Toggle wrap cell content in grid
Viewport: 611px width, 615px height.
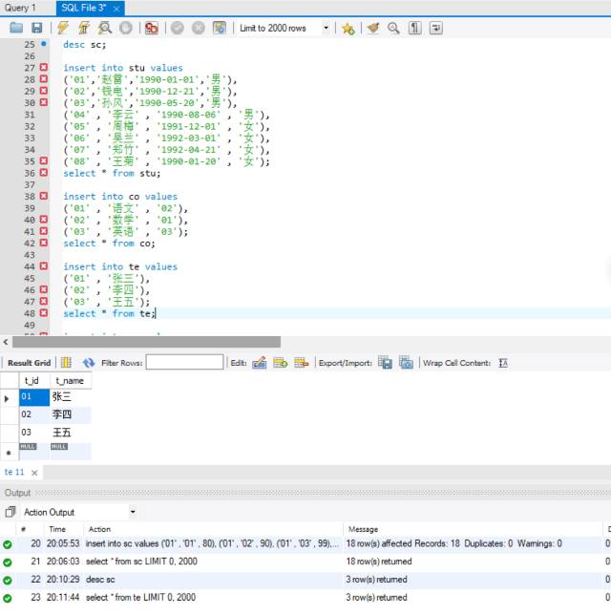[503, 363]
